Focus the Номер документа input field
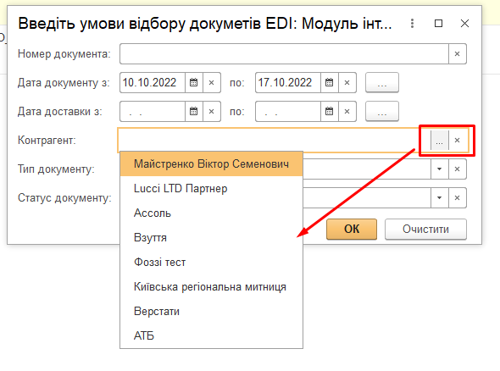This screenshot has height=371, width=500. click(x=284, y=54)
